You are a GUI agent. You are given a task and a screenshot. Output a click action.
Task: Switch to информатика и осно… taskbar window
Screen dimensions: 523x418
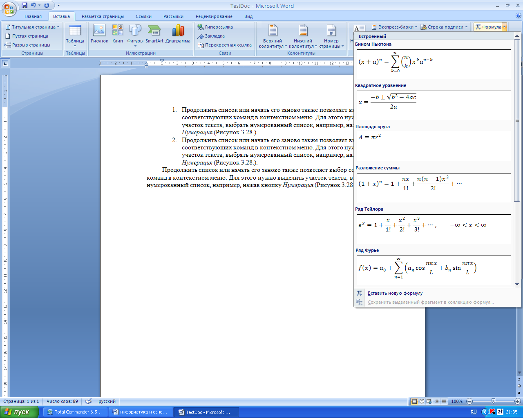click(x=141, y=412)
